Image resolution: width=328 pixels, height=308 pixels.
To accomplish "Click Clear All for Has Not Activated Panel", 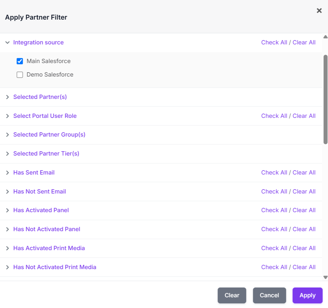I will pos(304,229).
